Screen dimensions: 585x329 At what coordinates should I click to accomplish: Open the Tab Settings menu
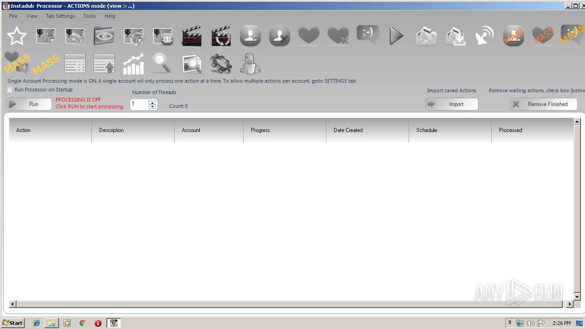pos(60,16)
